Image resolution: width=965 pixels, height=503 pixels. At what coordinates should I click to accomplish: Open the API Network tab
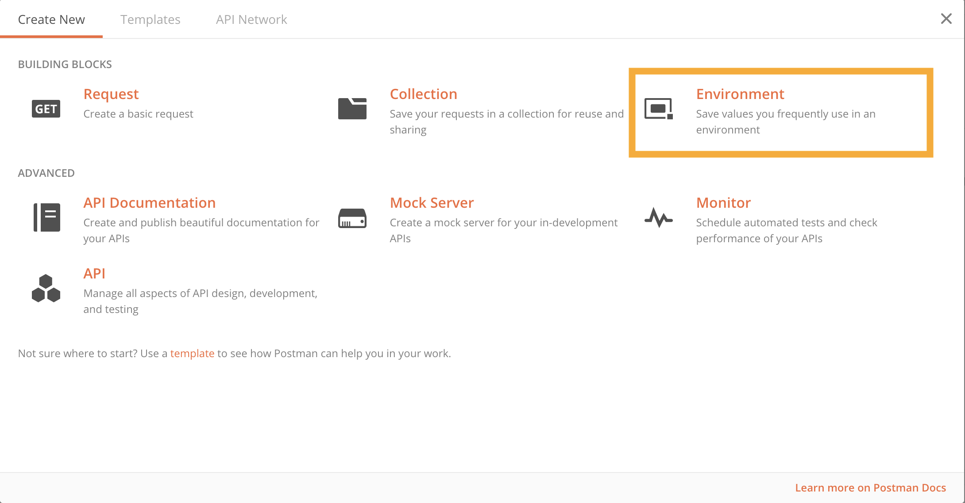click(x=251, y=19)
